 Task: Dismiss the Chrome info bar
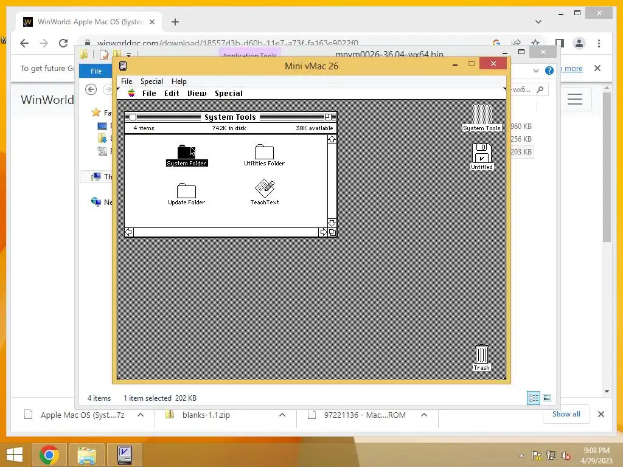(597, 68)
